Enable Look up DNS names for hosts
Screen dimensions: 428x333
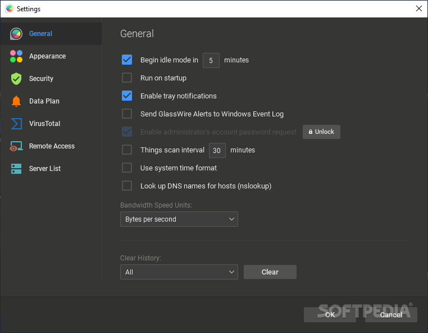tap(127, 186)
